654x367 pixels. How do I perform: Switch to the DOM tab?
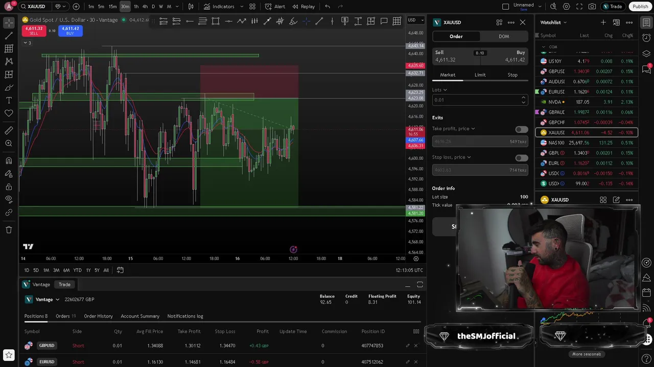click(x=504, y=36)
